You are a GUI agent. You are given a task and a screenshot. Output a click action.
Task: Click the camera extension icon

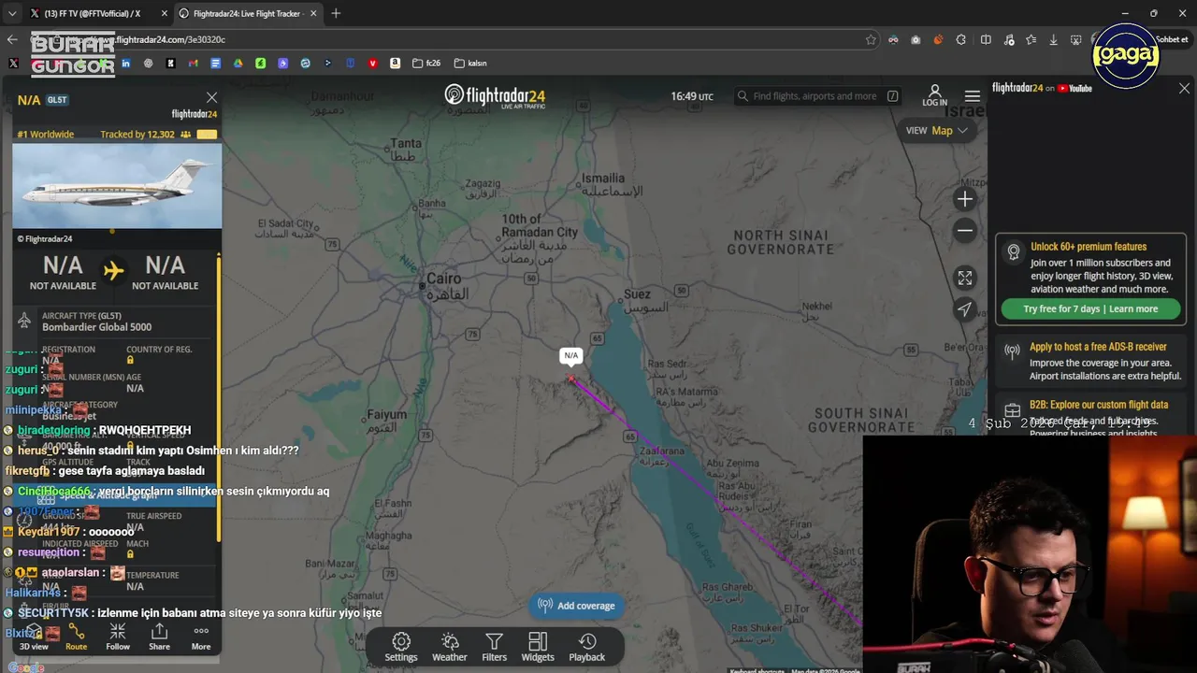[x=916, y=39]
